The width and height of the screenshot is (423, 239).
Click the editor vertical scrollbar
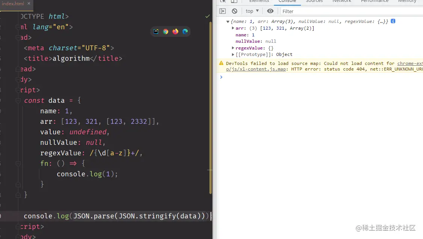pos(211,107)
